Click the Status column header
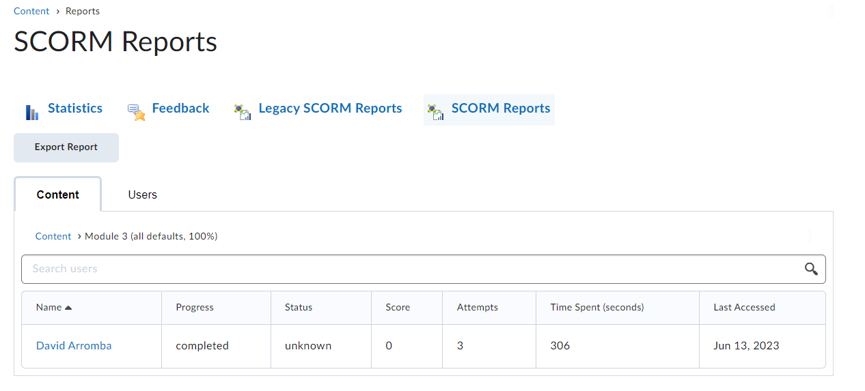 (x=299, y=308)
